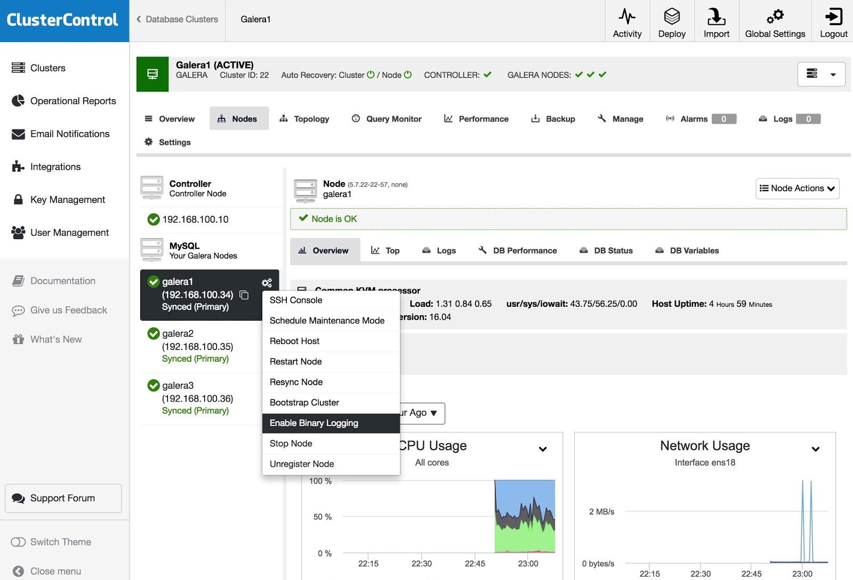The height and width of the screenshot is (580, 853).
Task: Open Key Management in sidebar
Action: coord(59,200)
